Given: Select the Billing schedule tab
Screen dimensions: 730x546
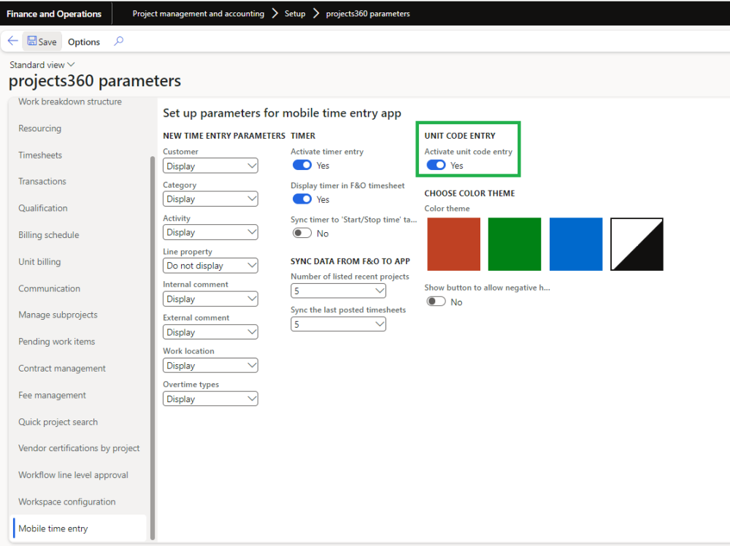Looking at the screenshot, I should point(49,234).
